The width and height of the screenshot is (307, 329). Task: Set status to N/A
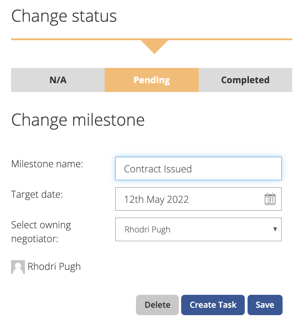(x=58, y=80)
